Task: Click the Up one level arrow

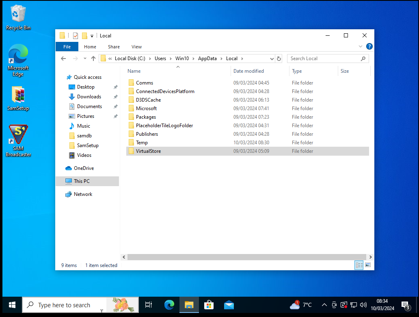Action: [93, 59]
